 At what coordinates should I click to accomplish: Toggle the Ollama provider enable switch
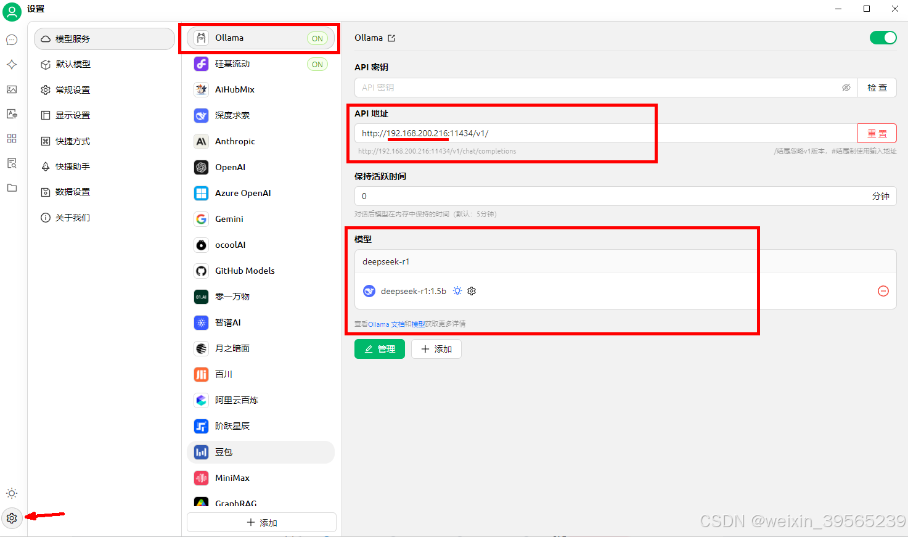point(883,38)
